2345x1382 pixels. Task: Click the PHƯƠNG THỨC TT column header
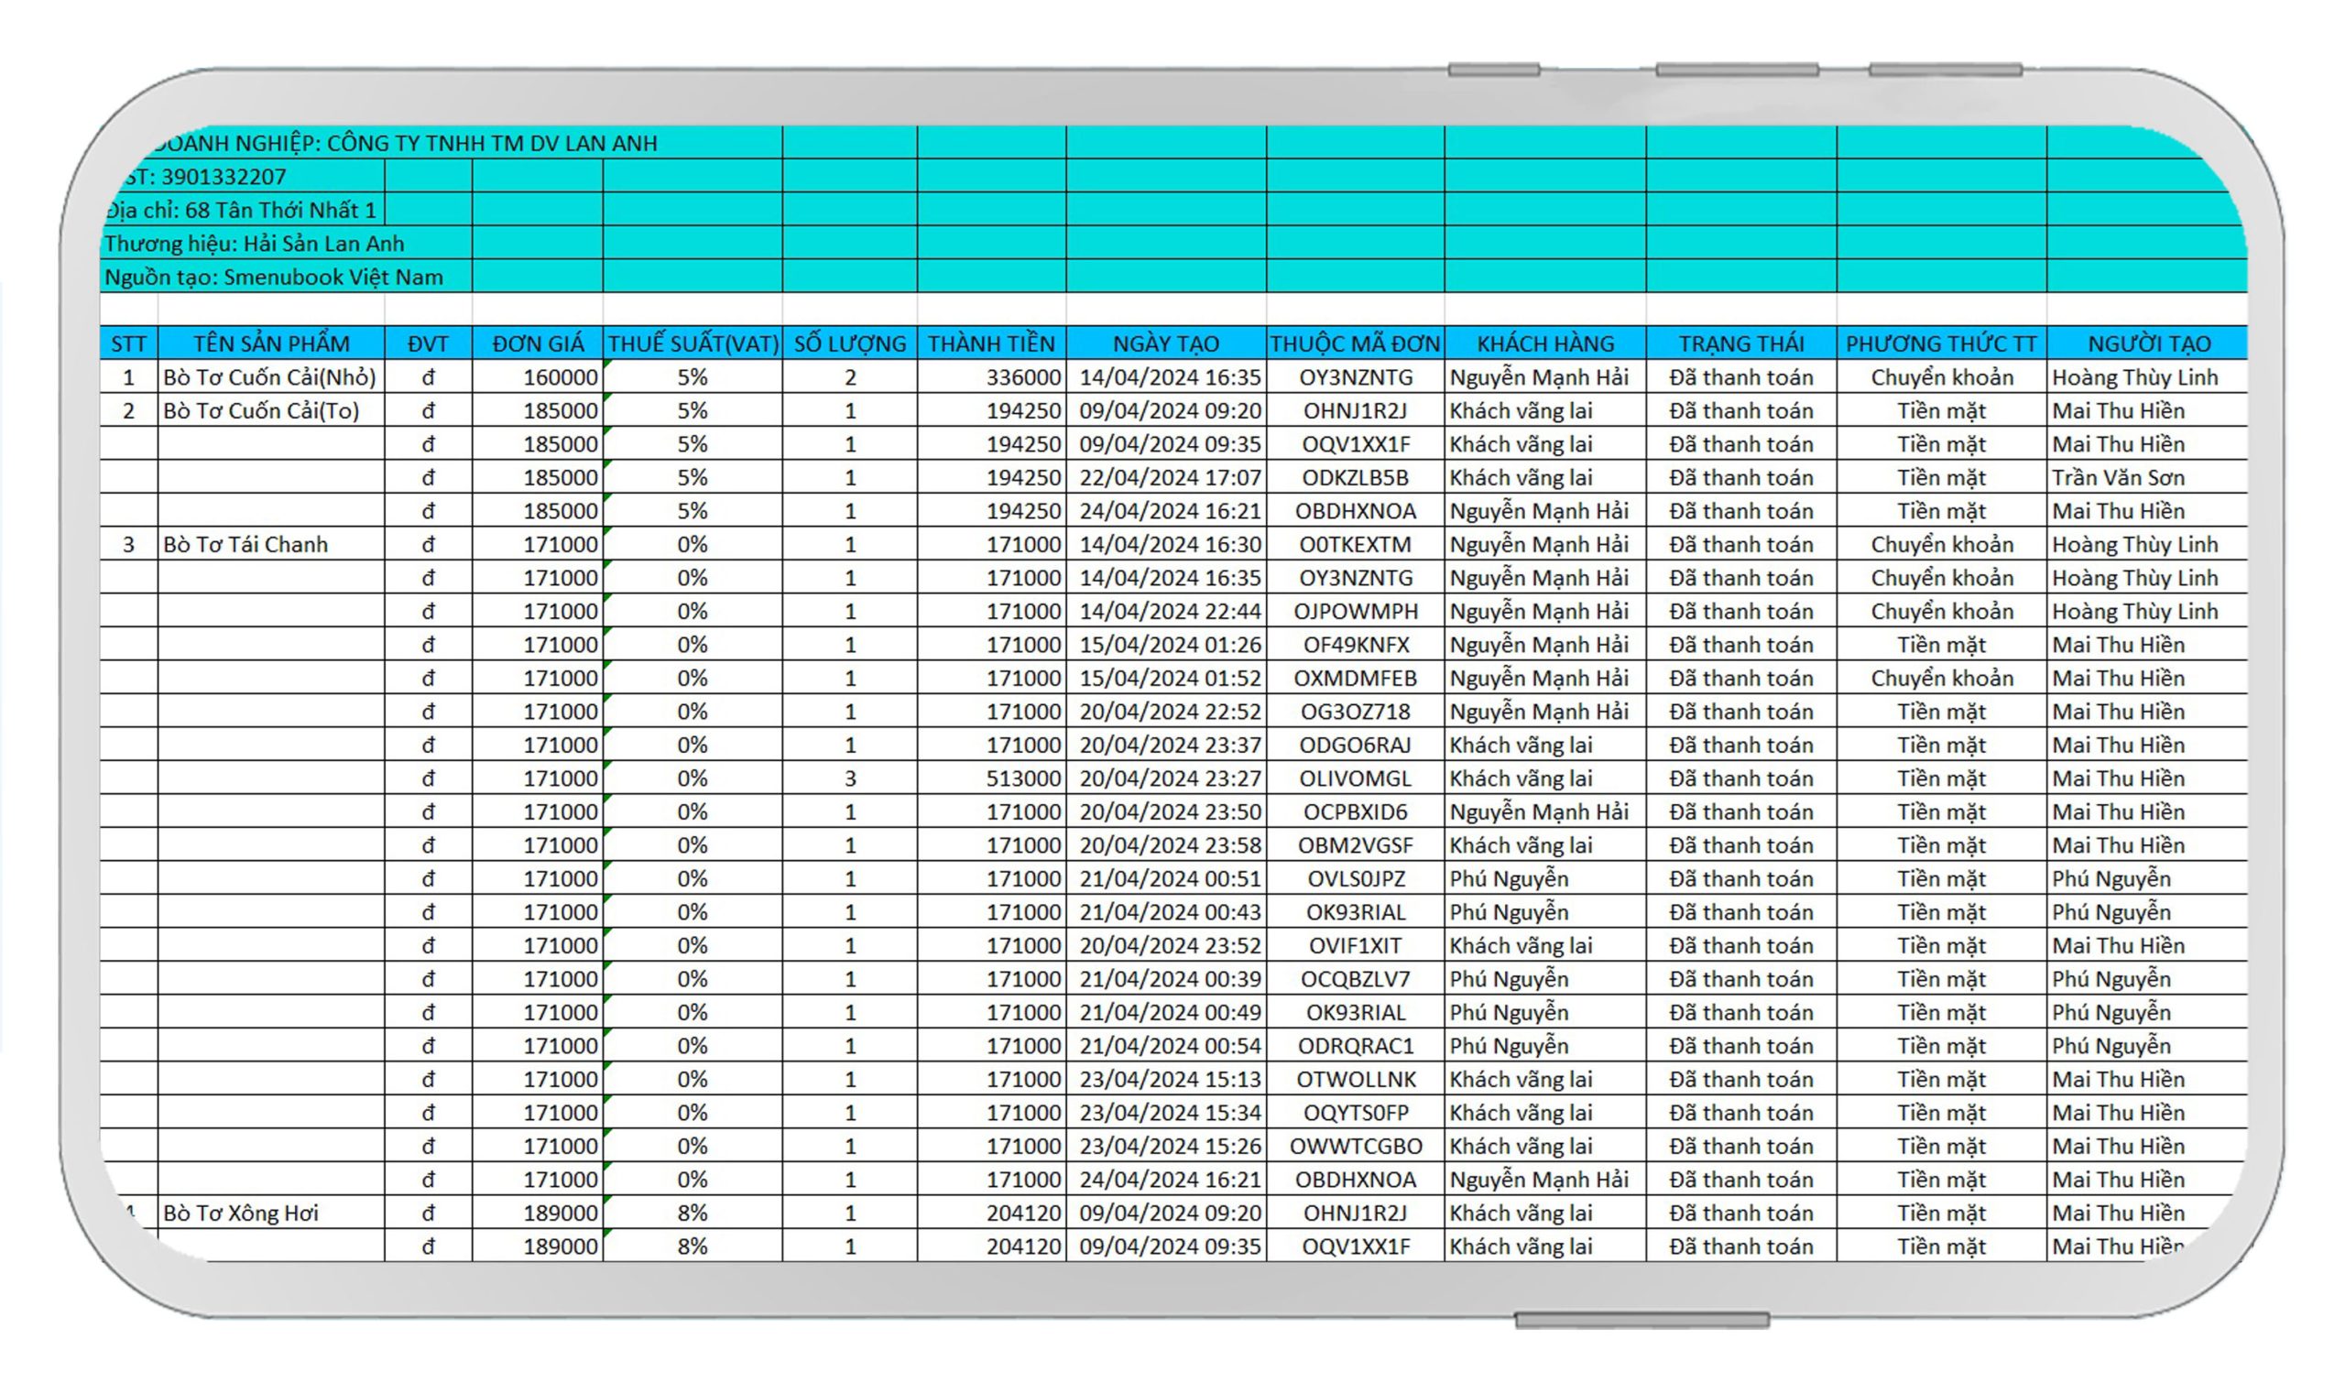pyautogui.click(x=1941, y=343)
